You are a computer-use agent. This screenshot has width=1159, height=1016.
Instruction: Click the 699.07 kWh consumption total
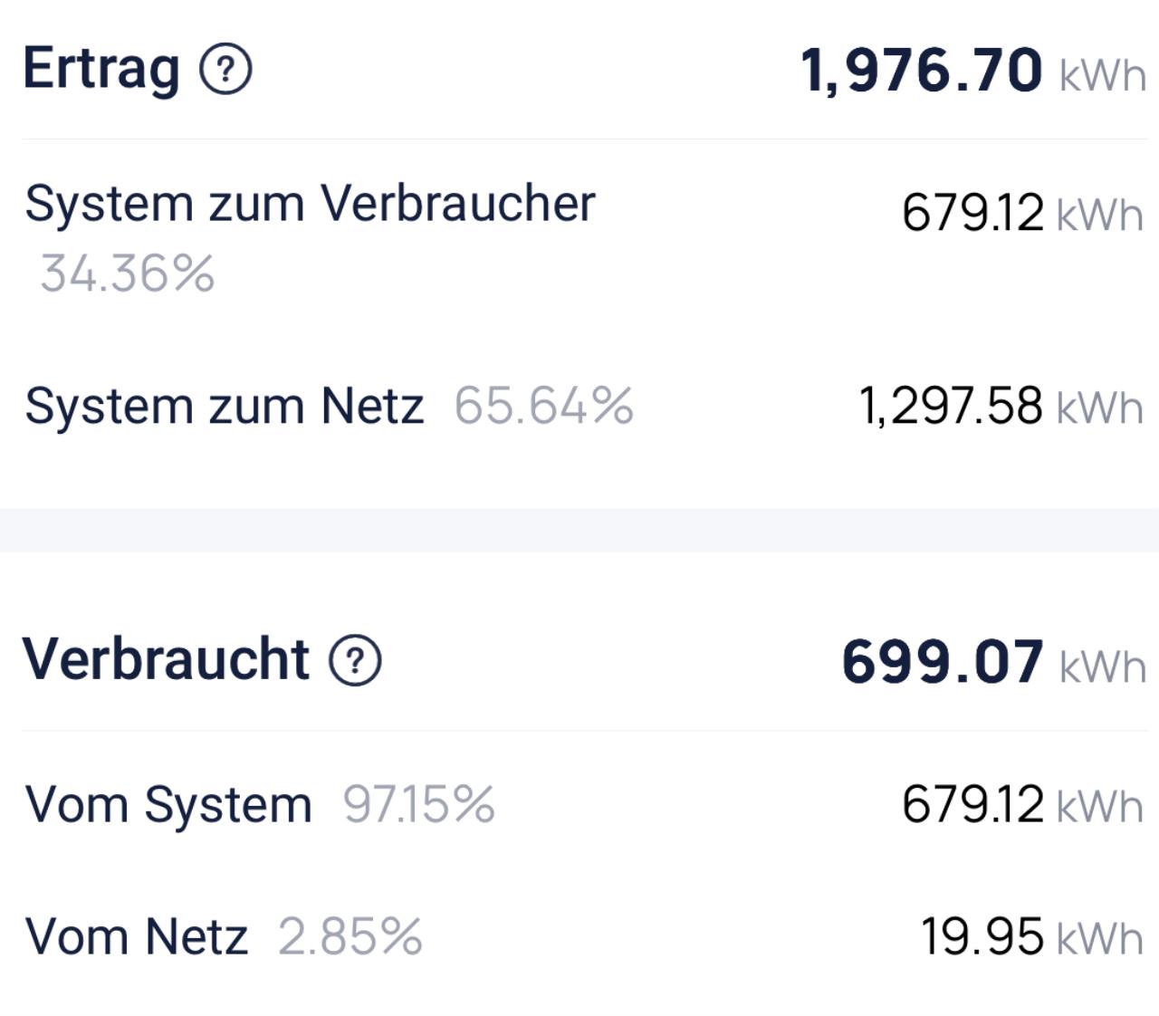click(x=942, y=663)
